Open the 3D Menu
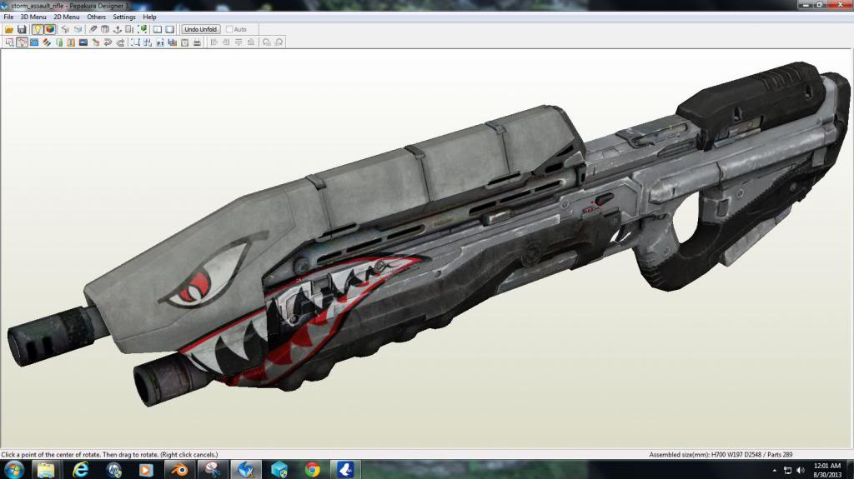The image size is (854, 479). [33, 17]
